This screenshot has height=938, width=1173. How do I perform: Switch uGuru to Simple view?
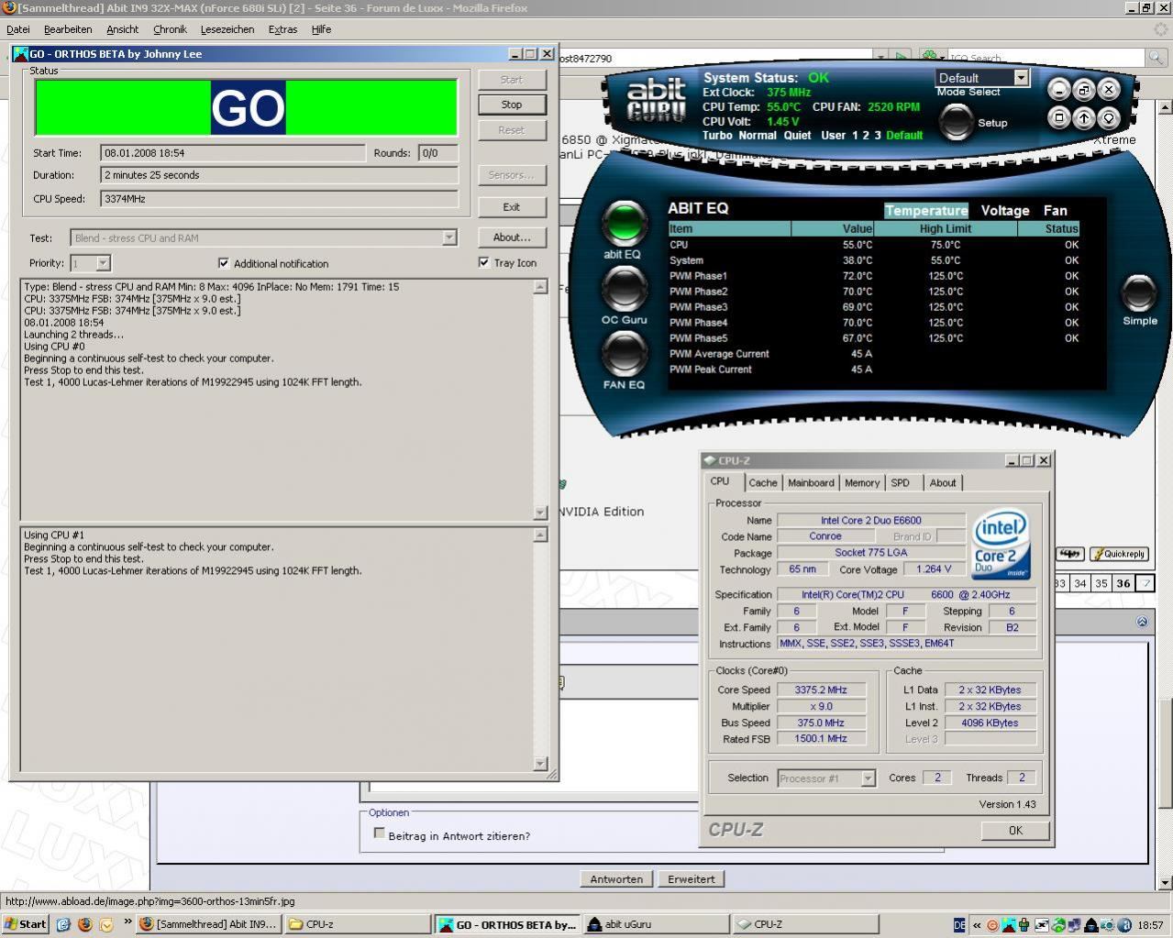1139,292
